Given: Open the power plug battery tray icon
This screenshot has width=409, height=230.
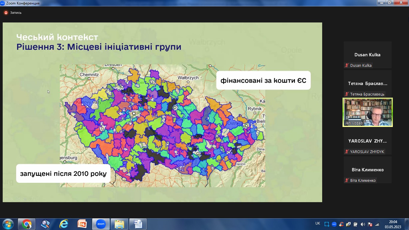Looking at the screenshot, I should tap(356, 224).
